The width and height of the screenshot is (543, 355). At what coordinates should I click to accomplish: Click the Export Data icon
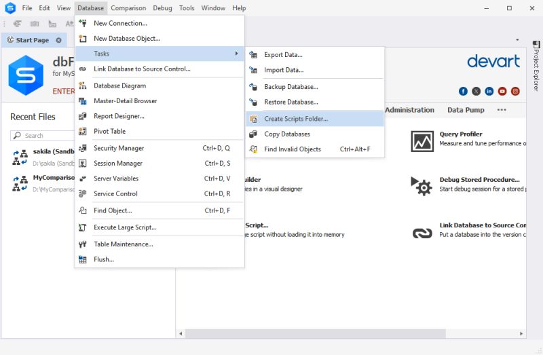point(253,55)
